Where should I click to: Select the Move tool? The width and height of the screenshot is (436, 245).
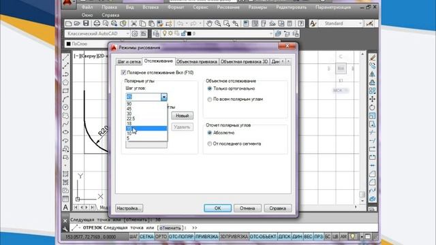click(373, 99)
